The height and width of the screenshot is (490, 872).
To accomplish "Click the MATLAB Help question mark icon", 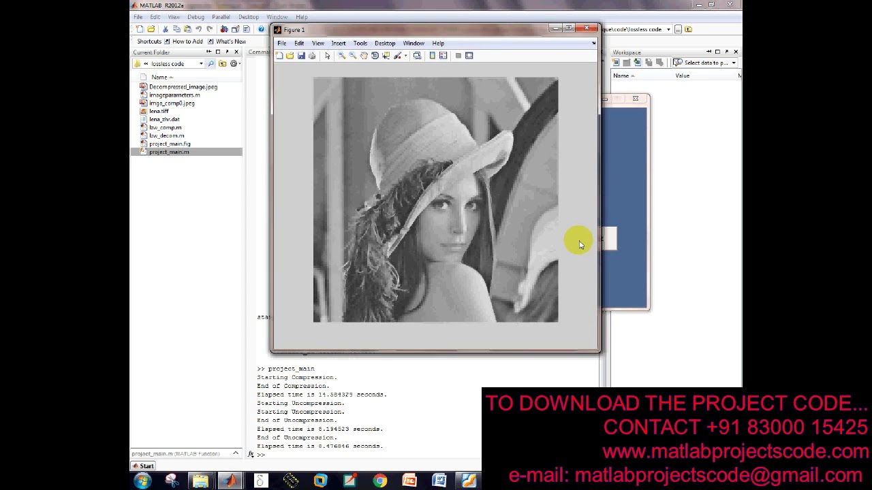I will point(262,29).
